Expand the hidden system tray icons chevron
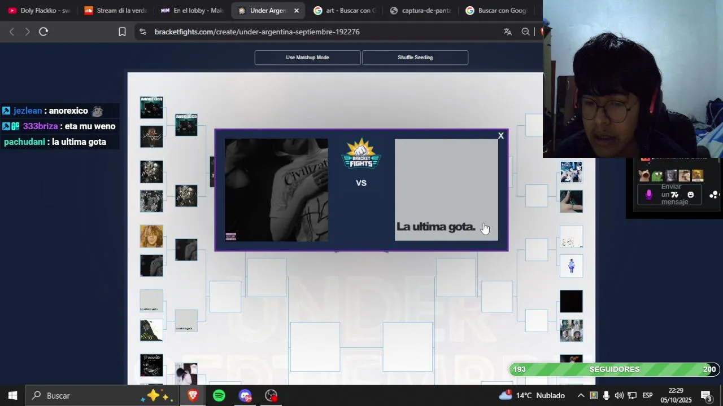723x406 pixels. pos(580,396)
